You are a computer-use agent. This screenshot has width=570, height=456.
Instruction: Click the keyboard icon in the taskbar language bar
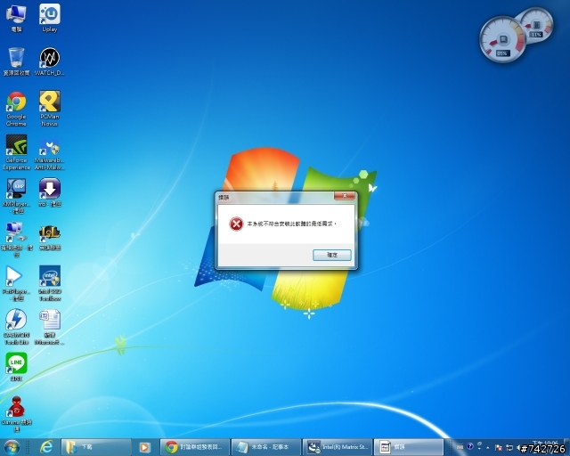tap(460, 446)
